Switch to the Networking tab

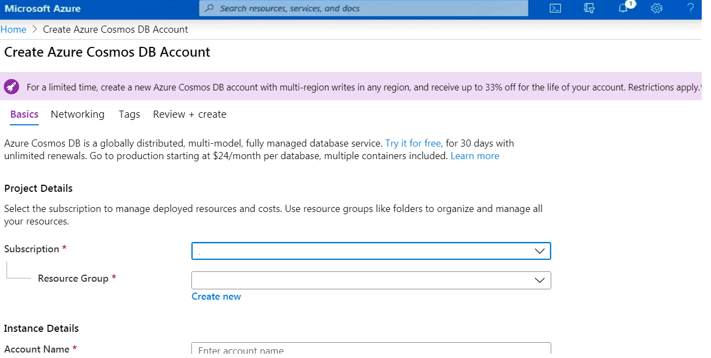click(77, 114)
